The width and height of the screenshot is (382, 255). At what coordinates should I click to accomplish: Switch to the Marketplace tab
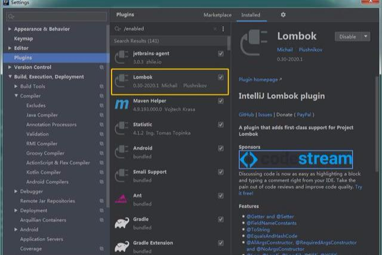tap(217, 15)
